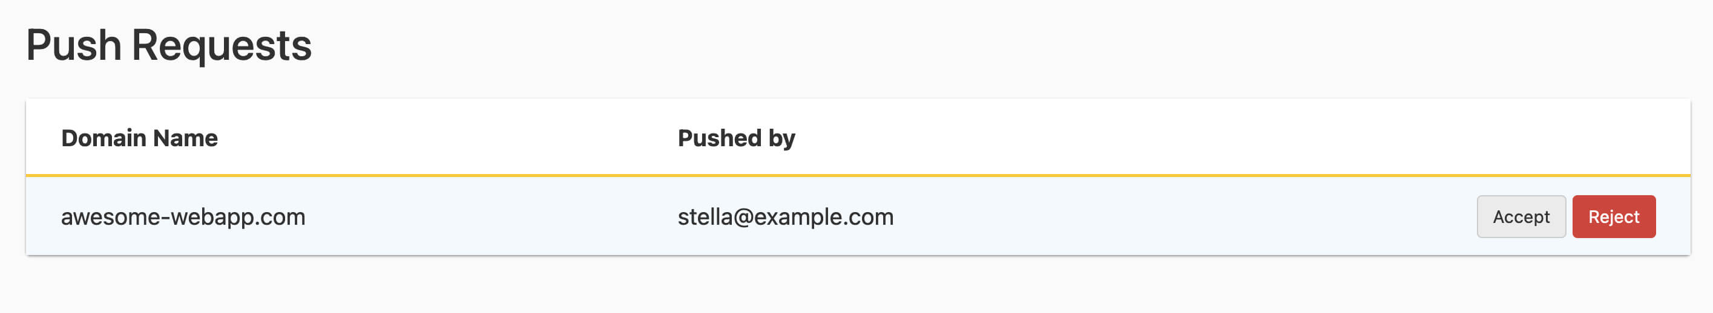Image resolution: width=1713 pixels, height=313 pixels.
Task: Accept the awesome-webapp.com push request
Action: pos(1521,217)
